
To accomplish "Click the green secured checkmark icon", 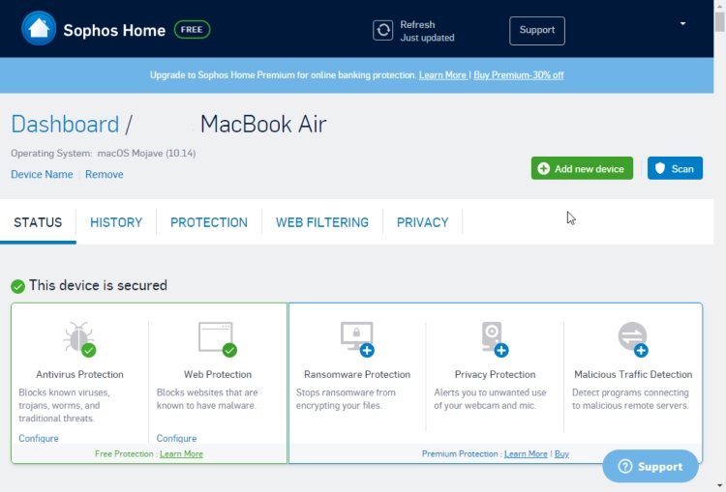I will click(18, 287).
